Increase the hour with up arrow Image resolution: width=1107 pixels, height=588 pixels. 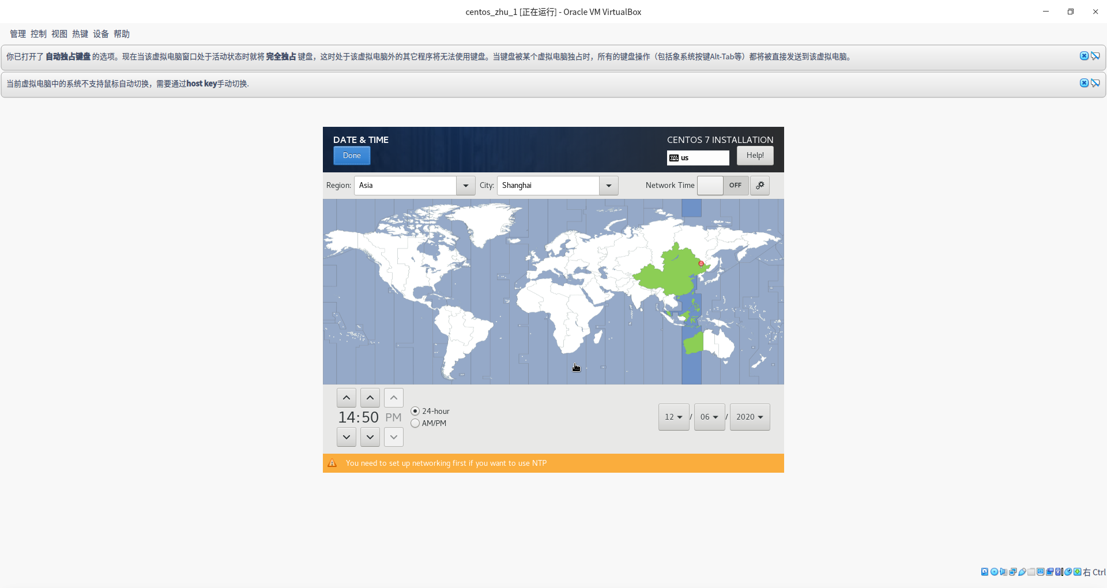pos(346,398)
